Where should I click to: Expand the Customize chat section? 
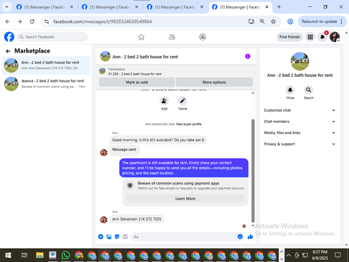[x=299, y=110]
